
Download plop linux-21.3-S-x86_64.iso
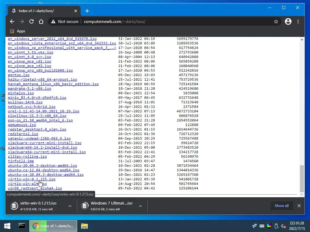pyautogui.click(x=37, y=116)
